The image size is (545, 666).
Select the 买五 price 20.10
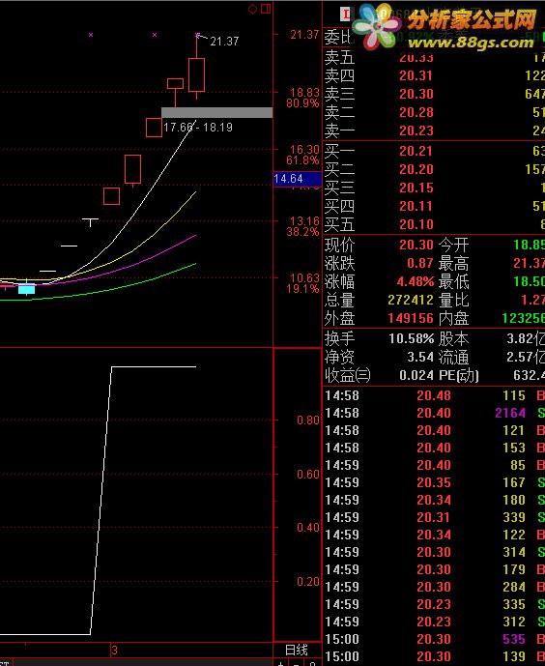click(416, 224)
